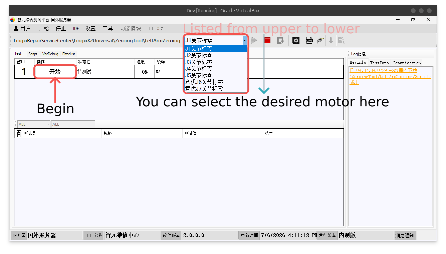Select 意优J6关节标零 option
Image resolution: width=446 pixels, height=254 pixels.
(x=215, y=82)
